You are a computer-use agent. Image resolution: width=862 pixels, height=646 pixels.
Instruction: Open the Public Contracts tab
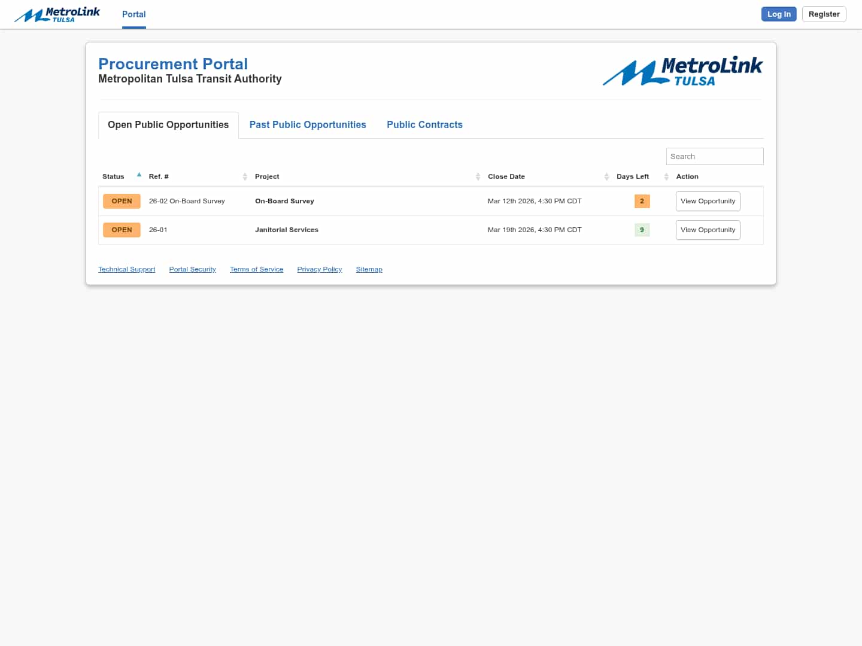coord(424,124)
